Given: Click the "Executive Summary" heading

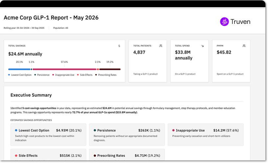Looking at the screenshot, I should [x=31, y=95].
